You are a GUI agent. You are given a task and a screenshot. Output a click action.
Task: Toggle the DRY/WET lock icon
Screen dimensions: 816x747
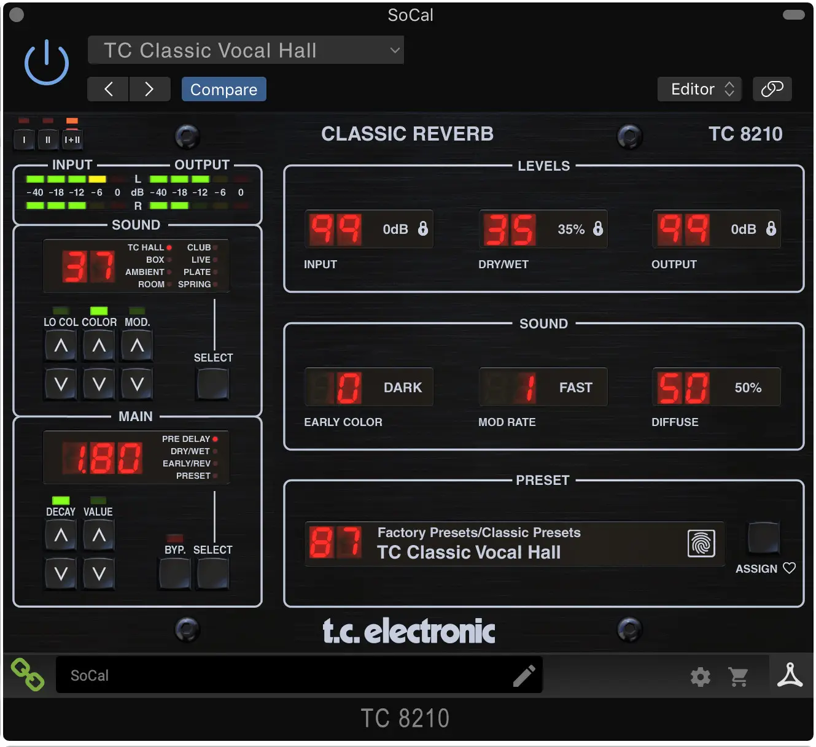point(598,228)
